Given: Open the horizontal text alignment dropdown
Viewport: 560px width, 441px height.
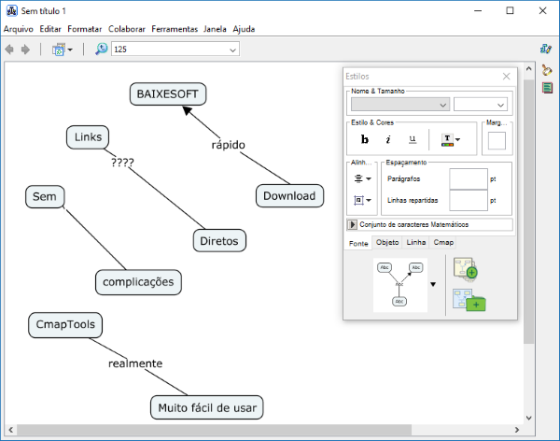Looking at the screenshot, I should [362, 178].
